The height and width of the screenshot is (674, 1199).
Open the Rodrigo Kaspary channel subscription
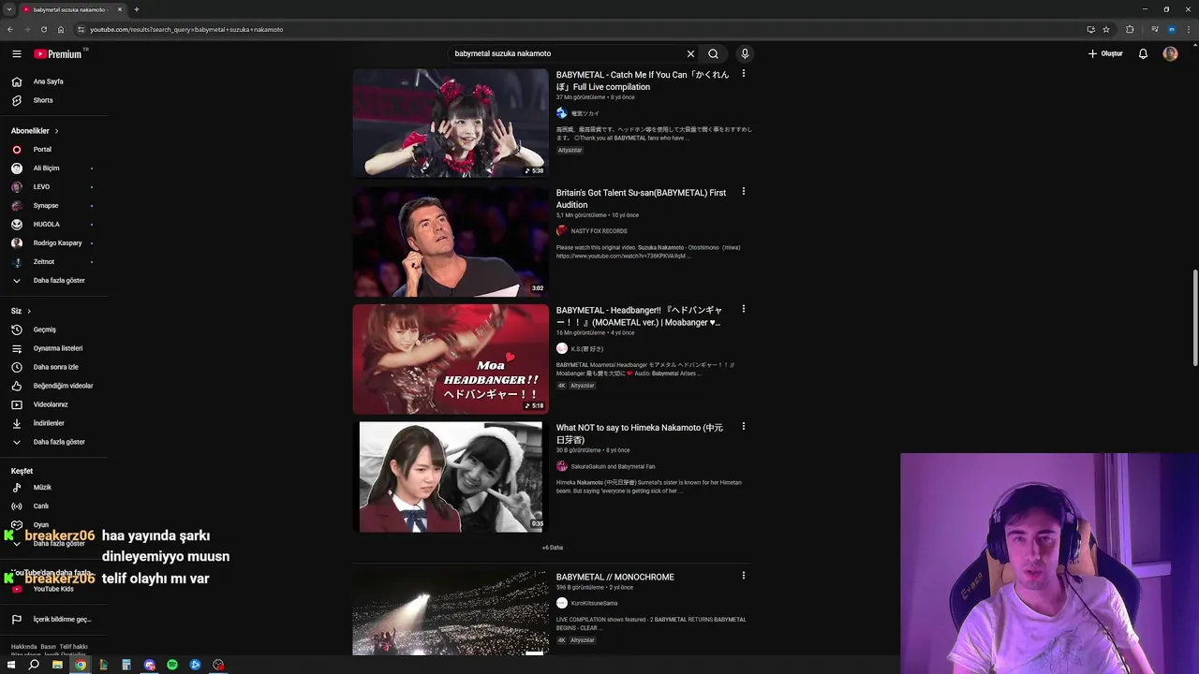click(x=53, y=243)
